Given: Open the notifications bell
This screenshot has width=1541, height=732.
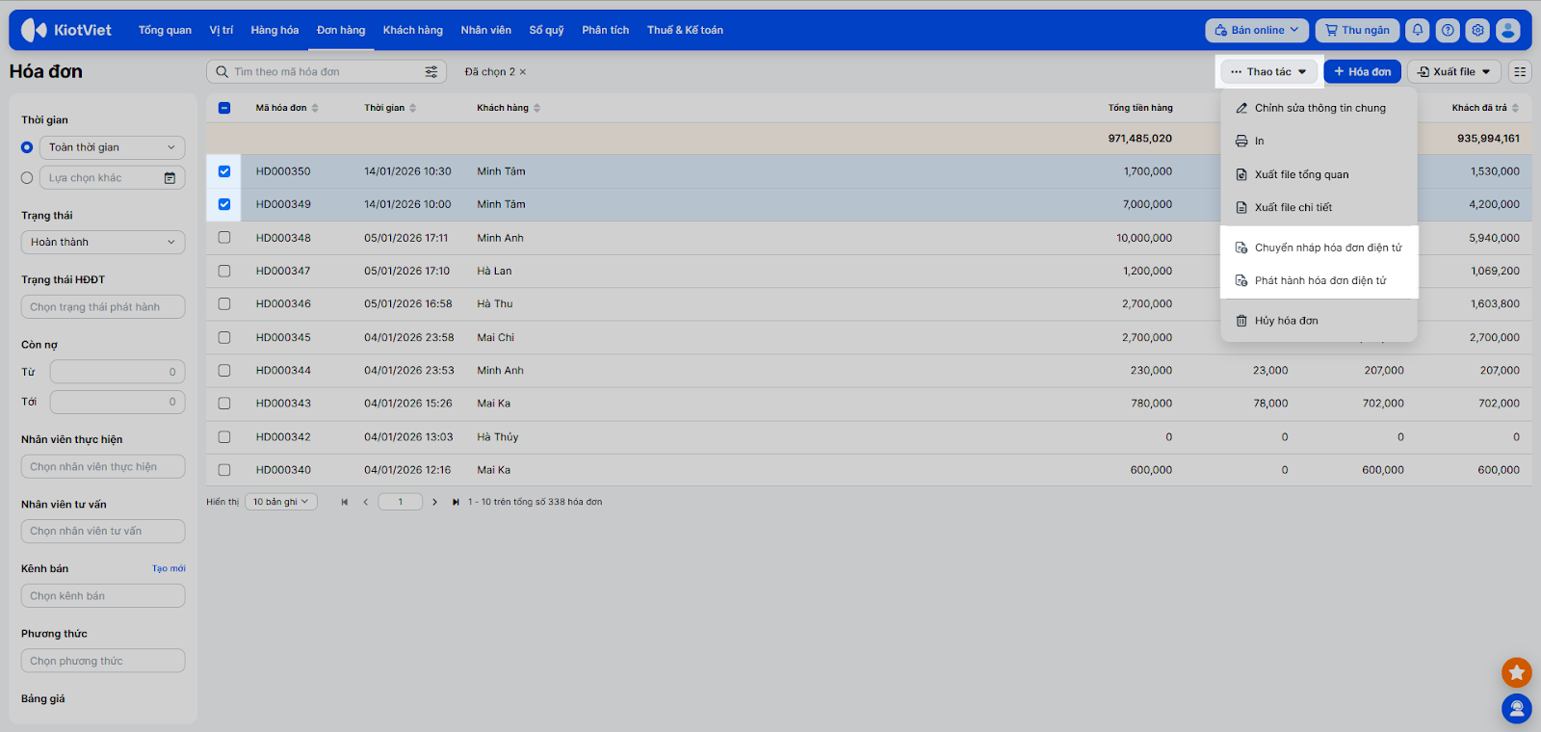Looking at the screenshot, I should pos(1418,30).
